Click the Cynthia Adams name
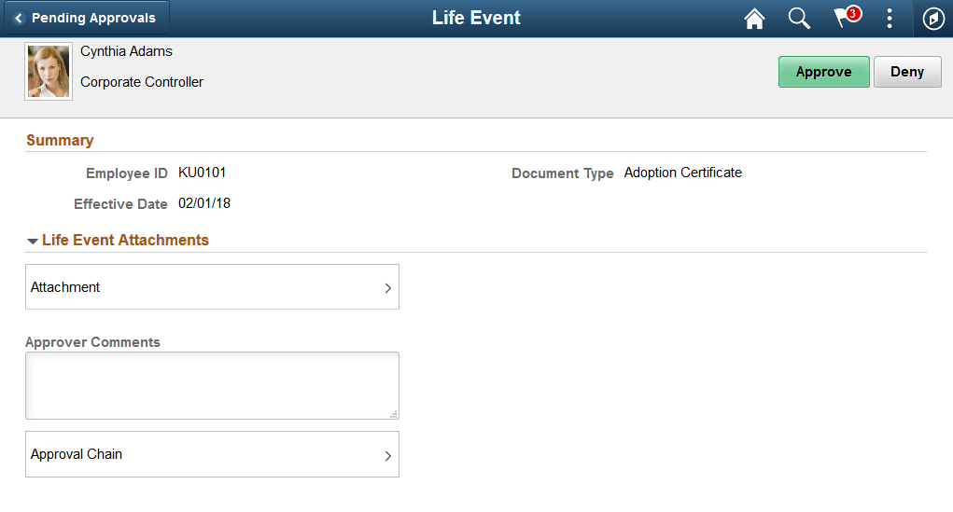Screen dimensions: 953x512 (x=126, y=51)
